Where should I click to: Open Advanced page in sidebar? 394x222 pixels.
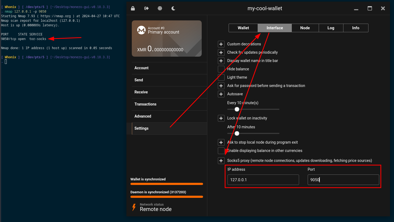pyautogui.click(x=169, y=117)
